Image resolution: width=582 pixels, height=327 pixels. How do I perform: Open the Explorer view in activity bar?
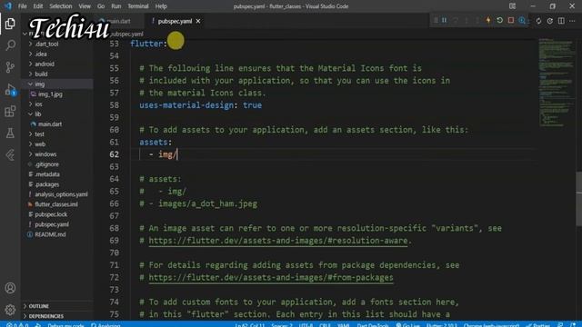click(x=10, y=24)
